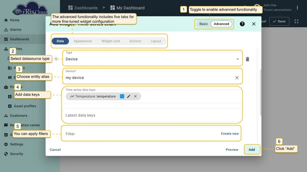307x172 pixels.
Task: Clear the 'my device' field
Action: coord(237,78)
